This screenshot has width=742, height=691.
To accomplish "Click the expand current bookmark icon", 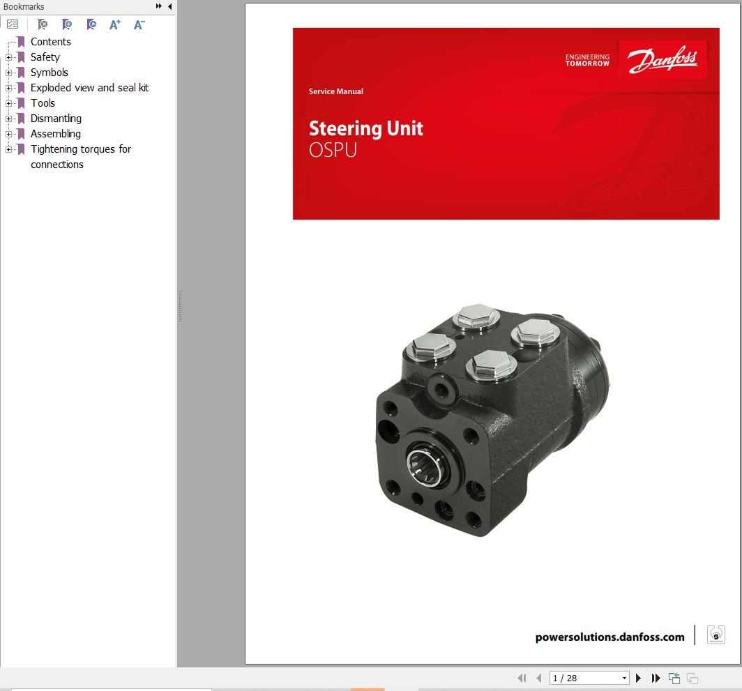I will click(91, 24).
